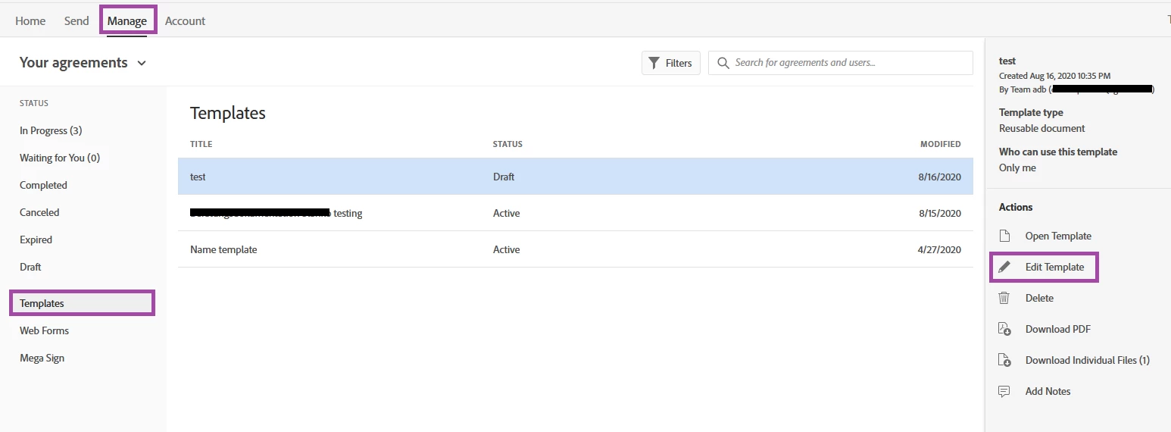1171x432 pixels.
Task: Select the Expired status filter
Action: tap(36, 239)
